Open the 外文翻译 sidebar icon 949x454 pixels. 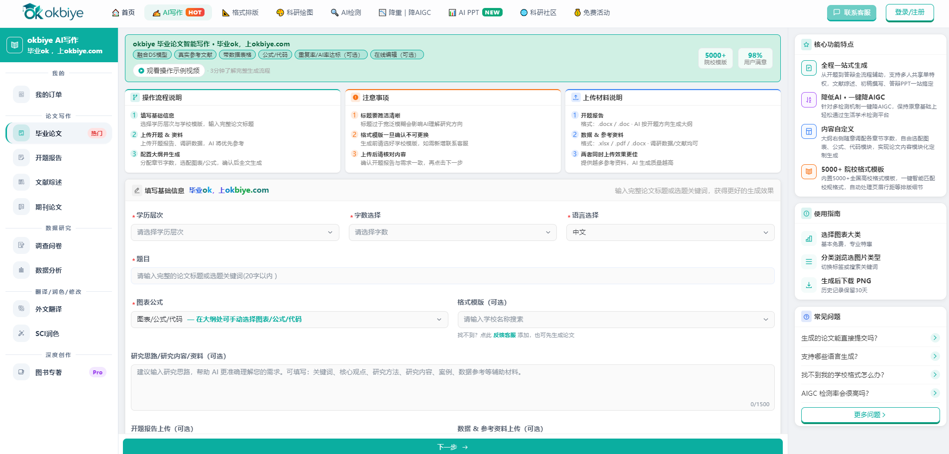click(21, 309)
